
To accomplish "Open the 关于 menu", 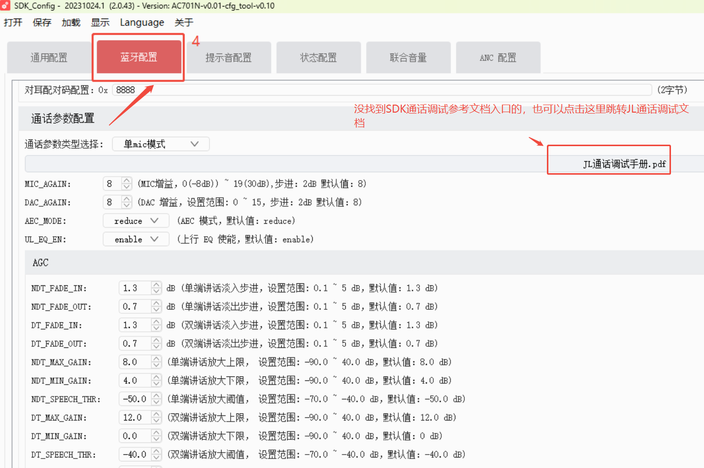I will pyautogui.click(x=184, y=23).
